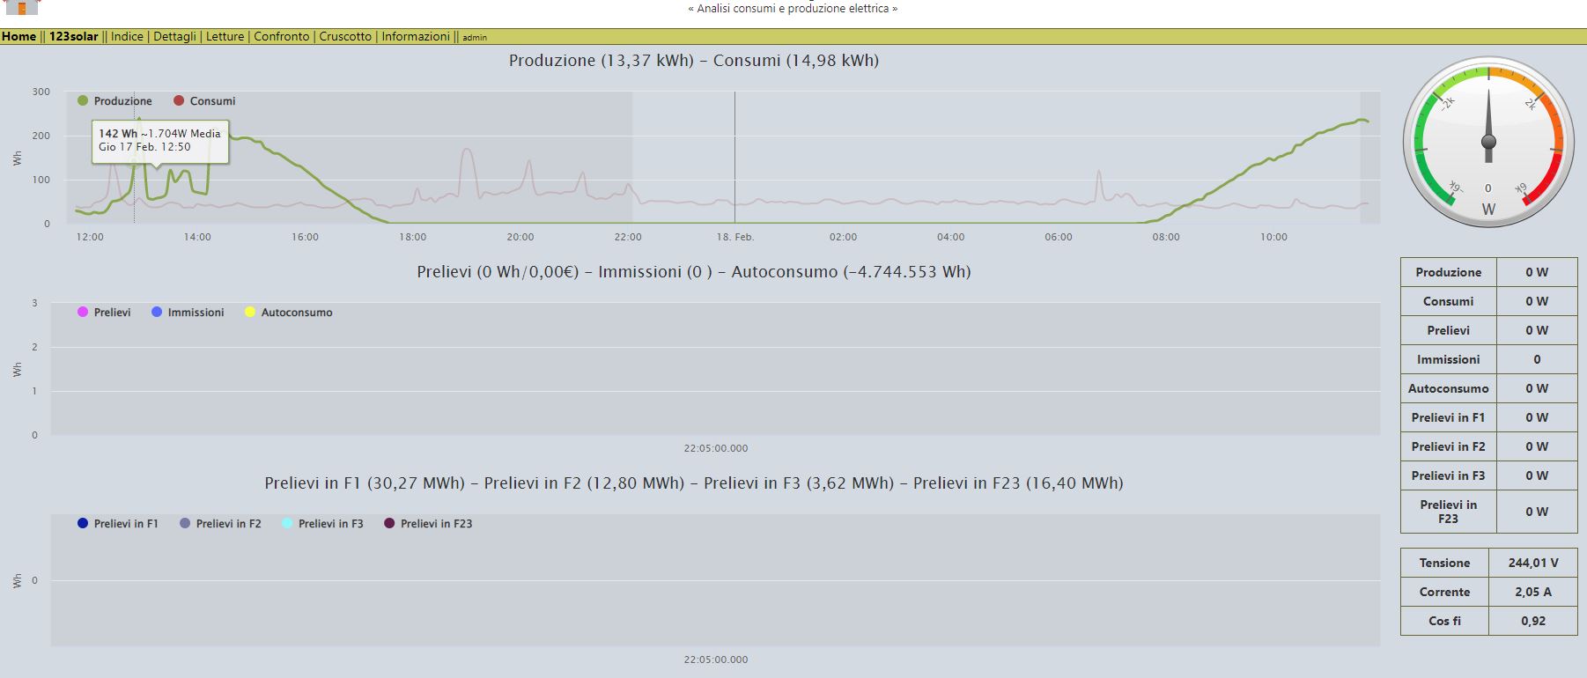Screen dimensions: 1587x678
Task: Click the Prelievi in F1 chart title
Action: [694, 483]
